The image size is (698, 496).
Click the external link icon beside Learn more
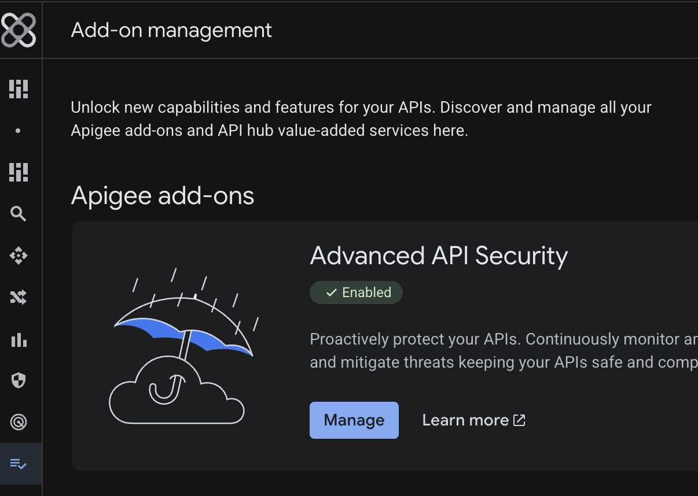coord(520,420)
